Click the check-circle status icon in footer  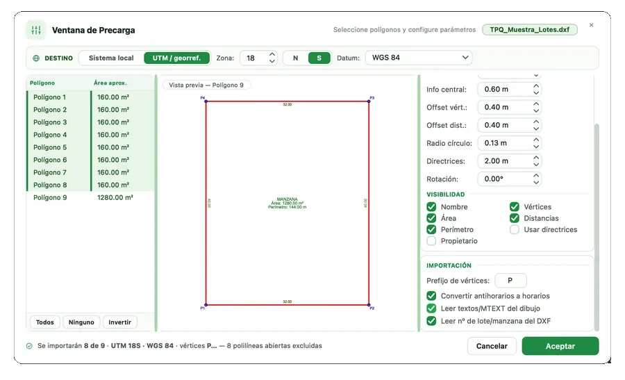[29, 346]
